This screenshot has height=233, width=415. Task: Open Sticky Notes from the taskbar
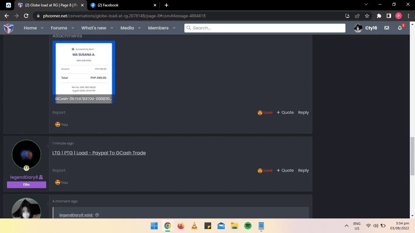[208, 226]
